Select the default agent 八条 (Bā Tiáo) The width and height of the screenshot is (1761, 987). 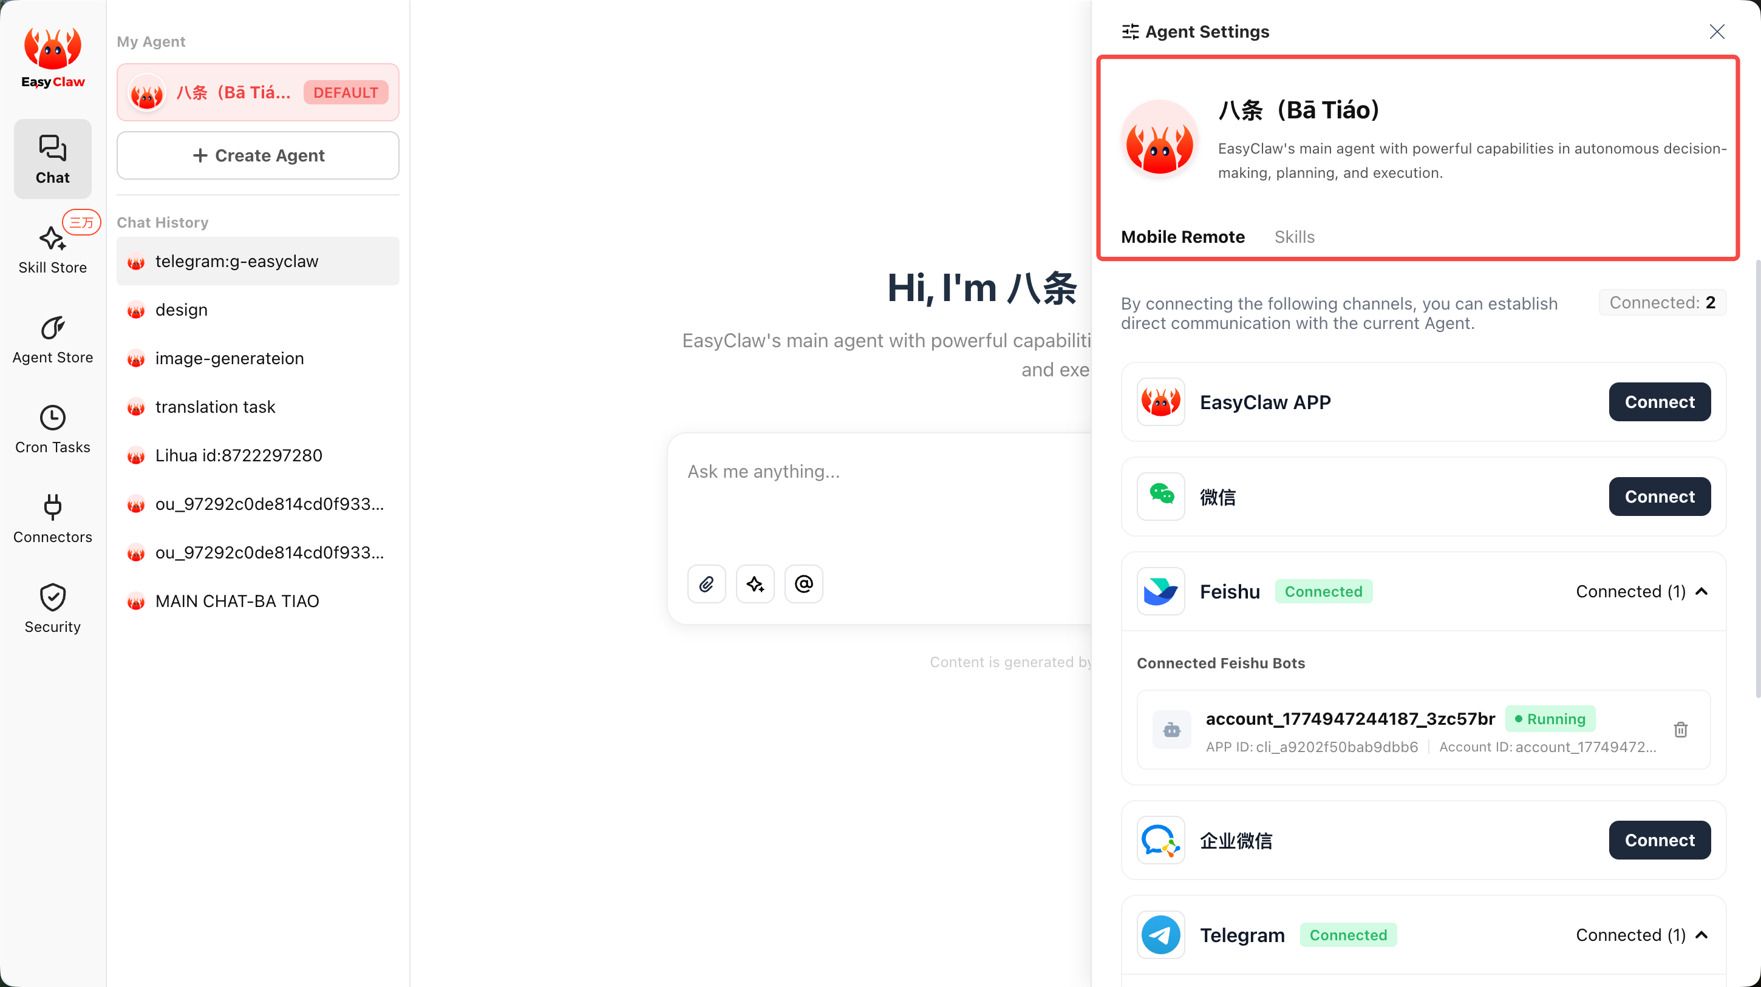coord(257,92)
